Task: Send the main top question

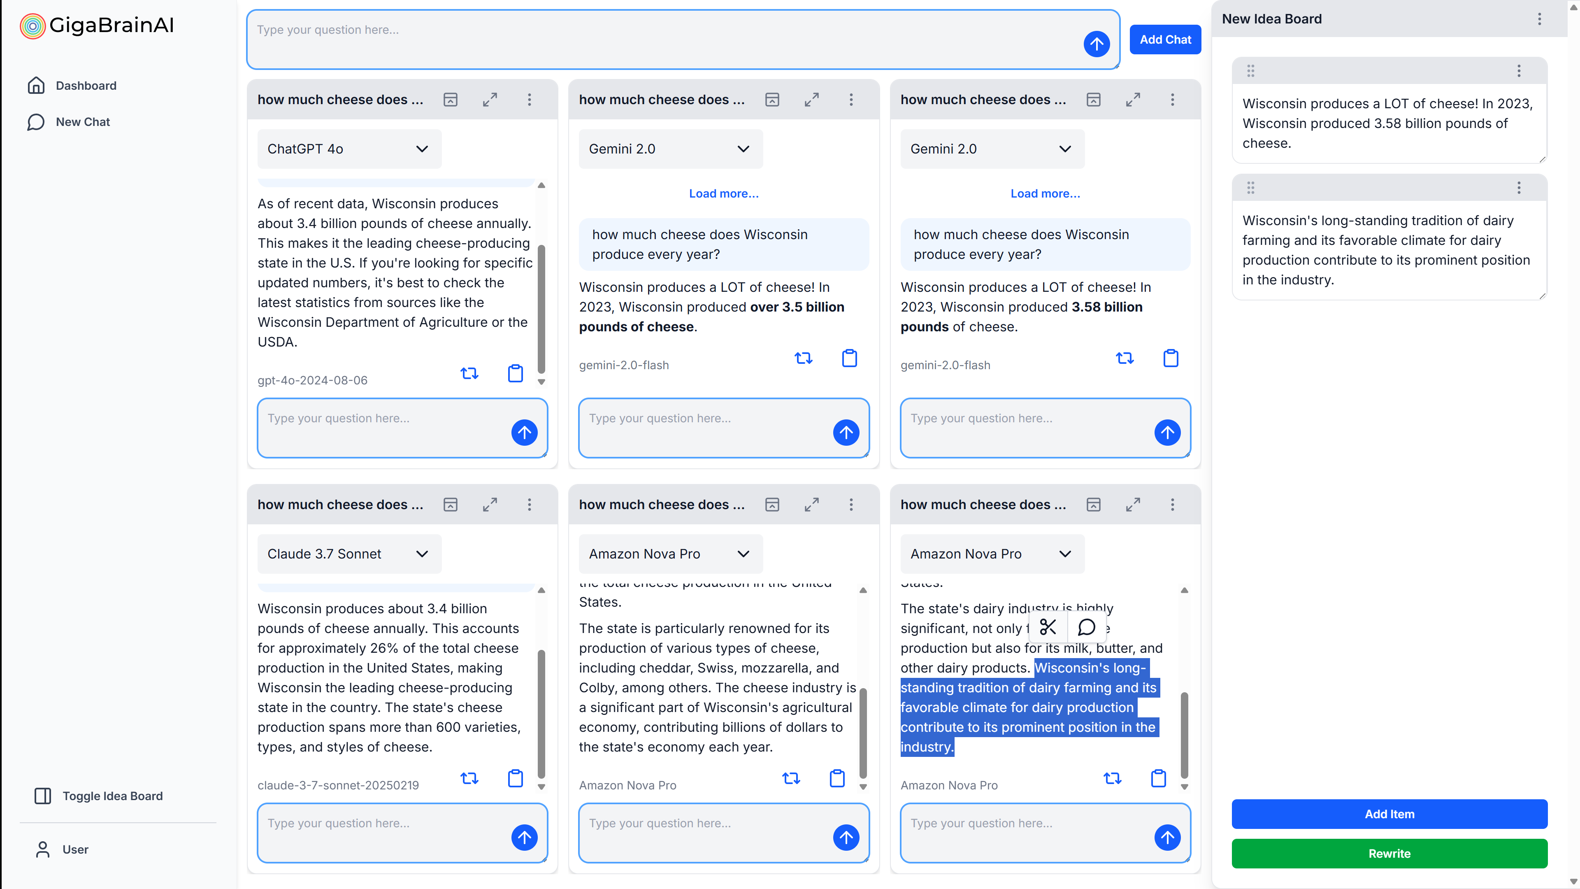Action: 1097,44
